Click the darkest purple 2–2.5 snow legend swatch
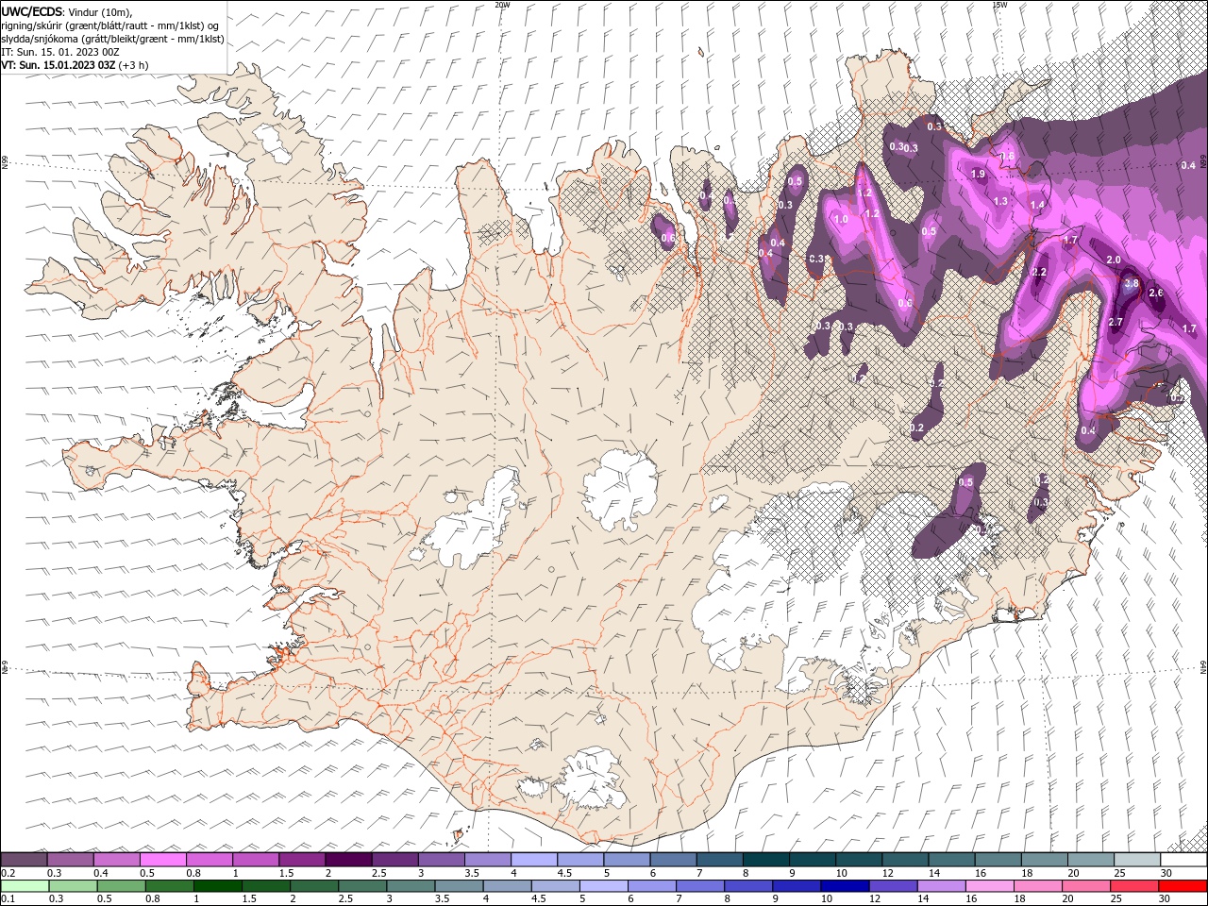This screenshot has height=906, width=1208. tap(348, 860)
